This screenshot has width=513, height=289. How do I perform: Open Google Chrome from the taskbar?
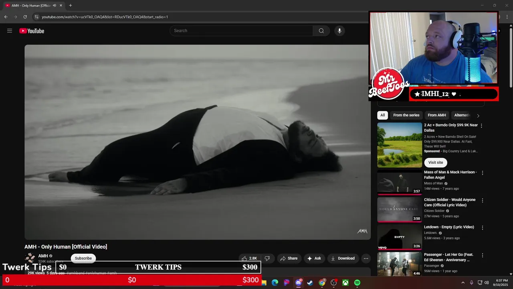tap(322, 283)
